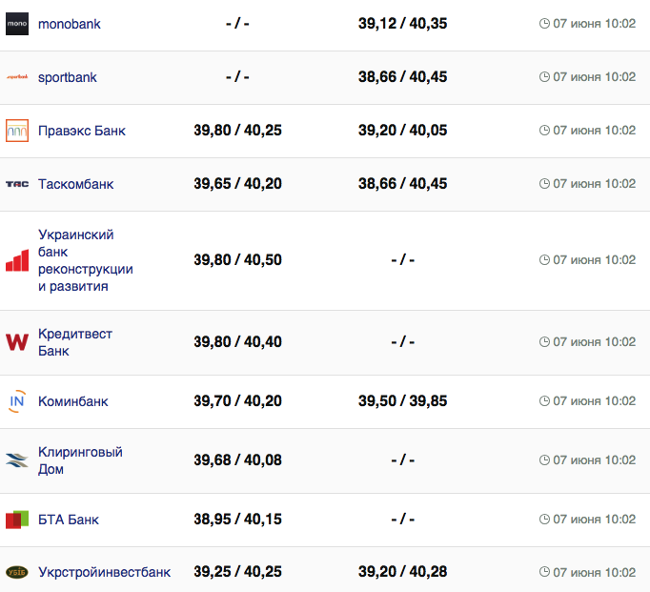Open the monobank link
Viewport: 650px width, 592px height.
pyautogui.click(x=70, y=24)
